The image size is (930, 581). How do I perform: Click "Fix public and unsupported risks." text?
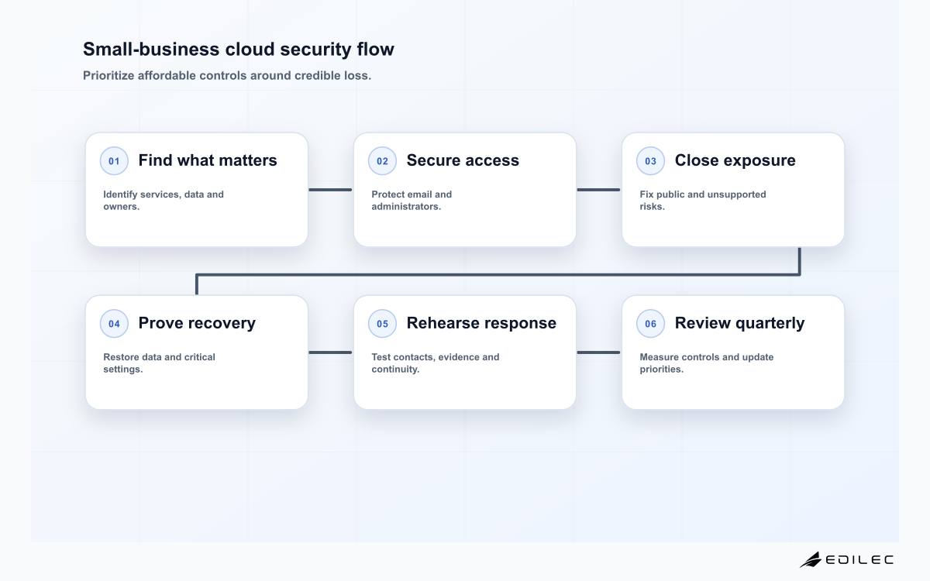702,201
